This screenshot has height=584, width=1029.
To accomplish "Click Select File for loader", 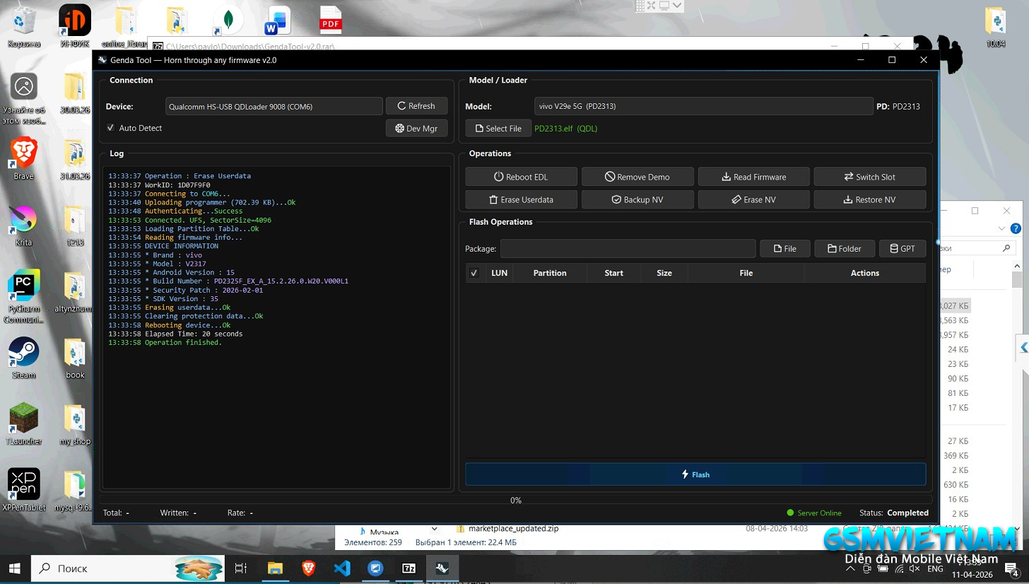I will click(498, 129).
